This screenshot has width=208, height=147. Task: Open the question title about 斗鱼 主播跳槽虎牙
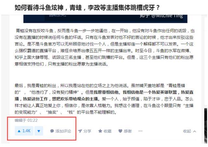pos(87,7)
